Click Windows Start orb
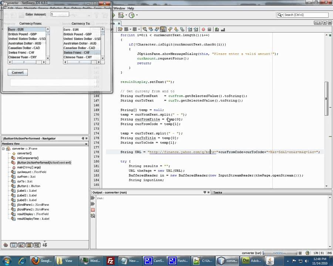Image resolution: width=333 pixels, height=266 pixels. (x=7, y=261)
